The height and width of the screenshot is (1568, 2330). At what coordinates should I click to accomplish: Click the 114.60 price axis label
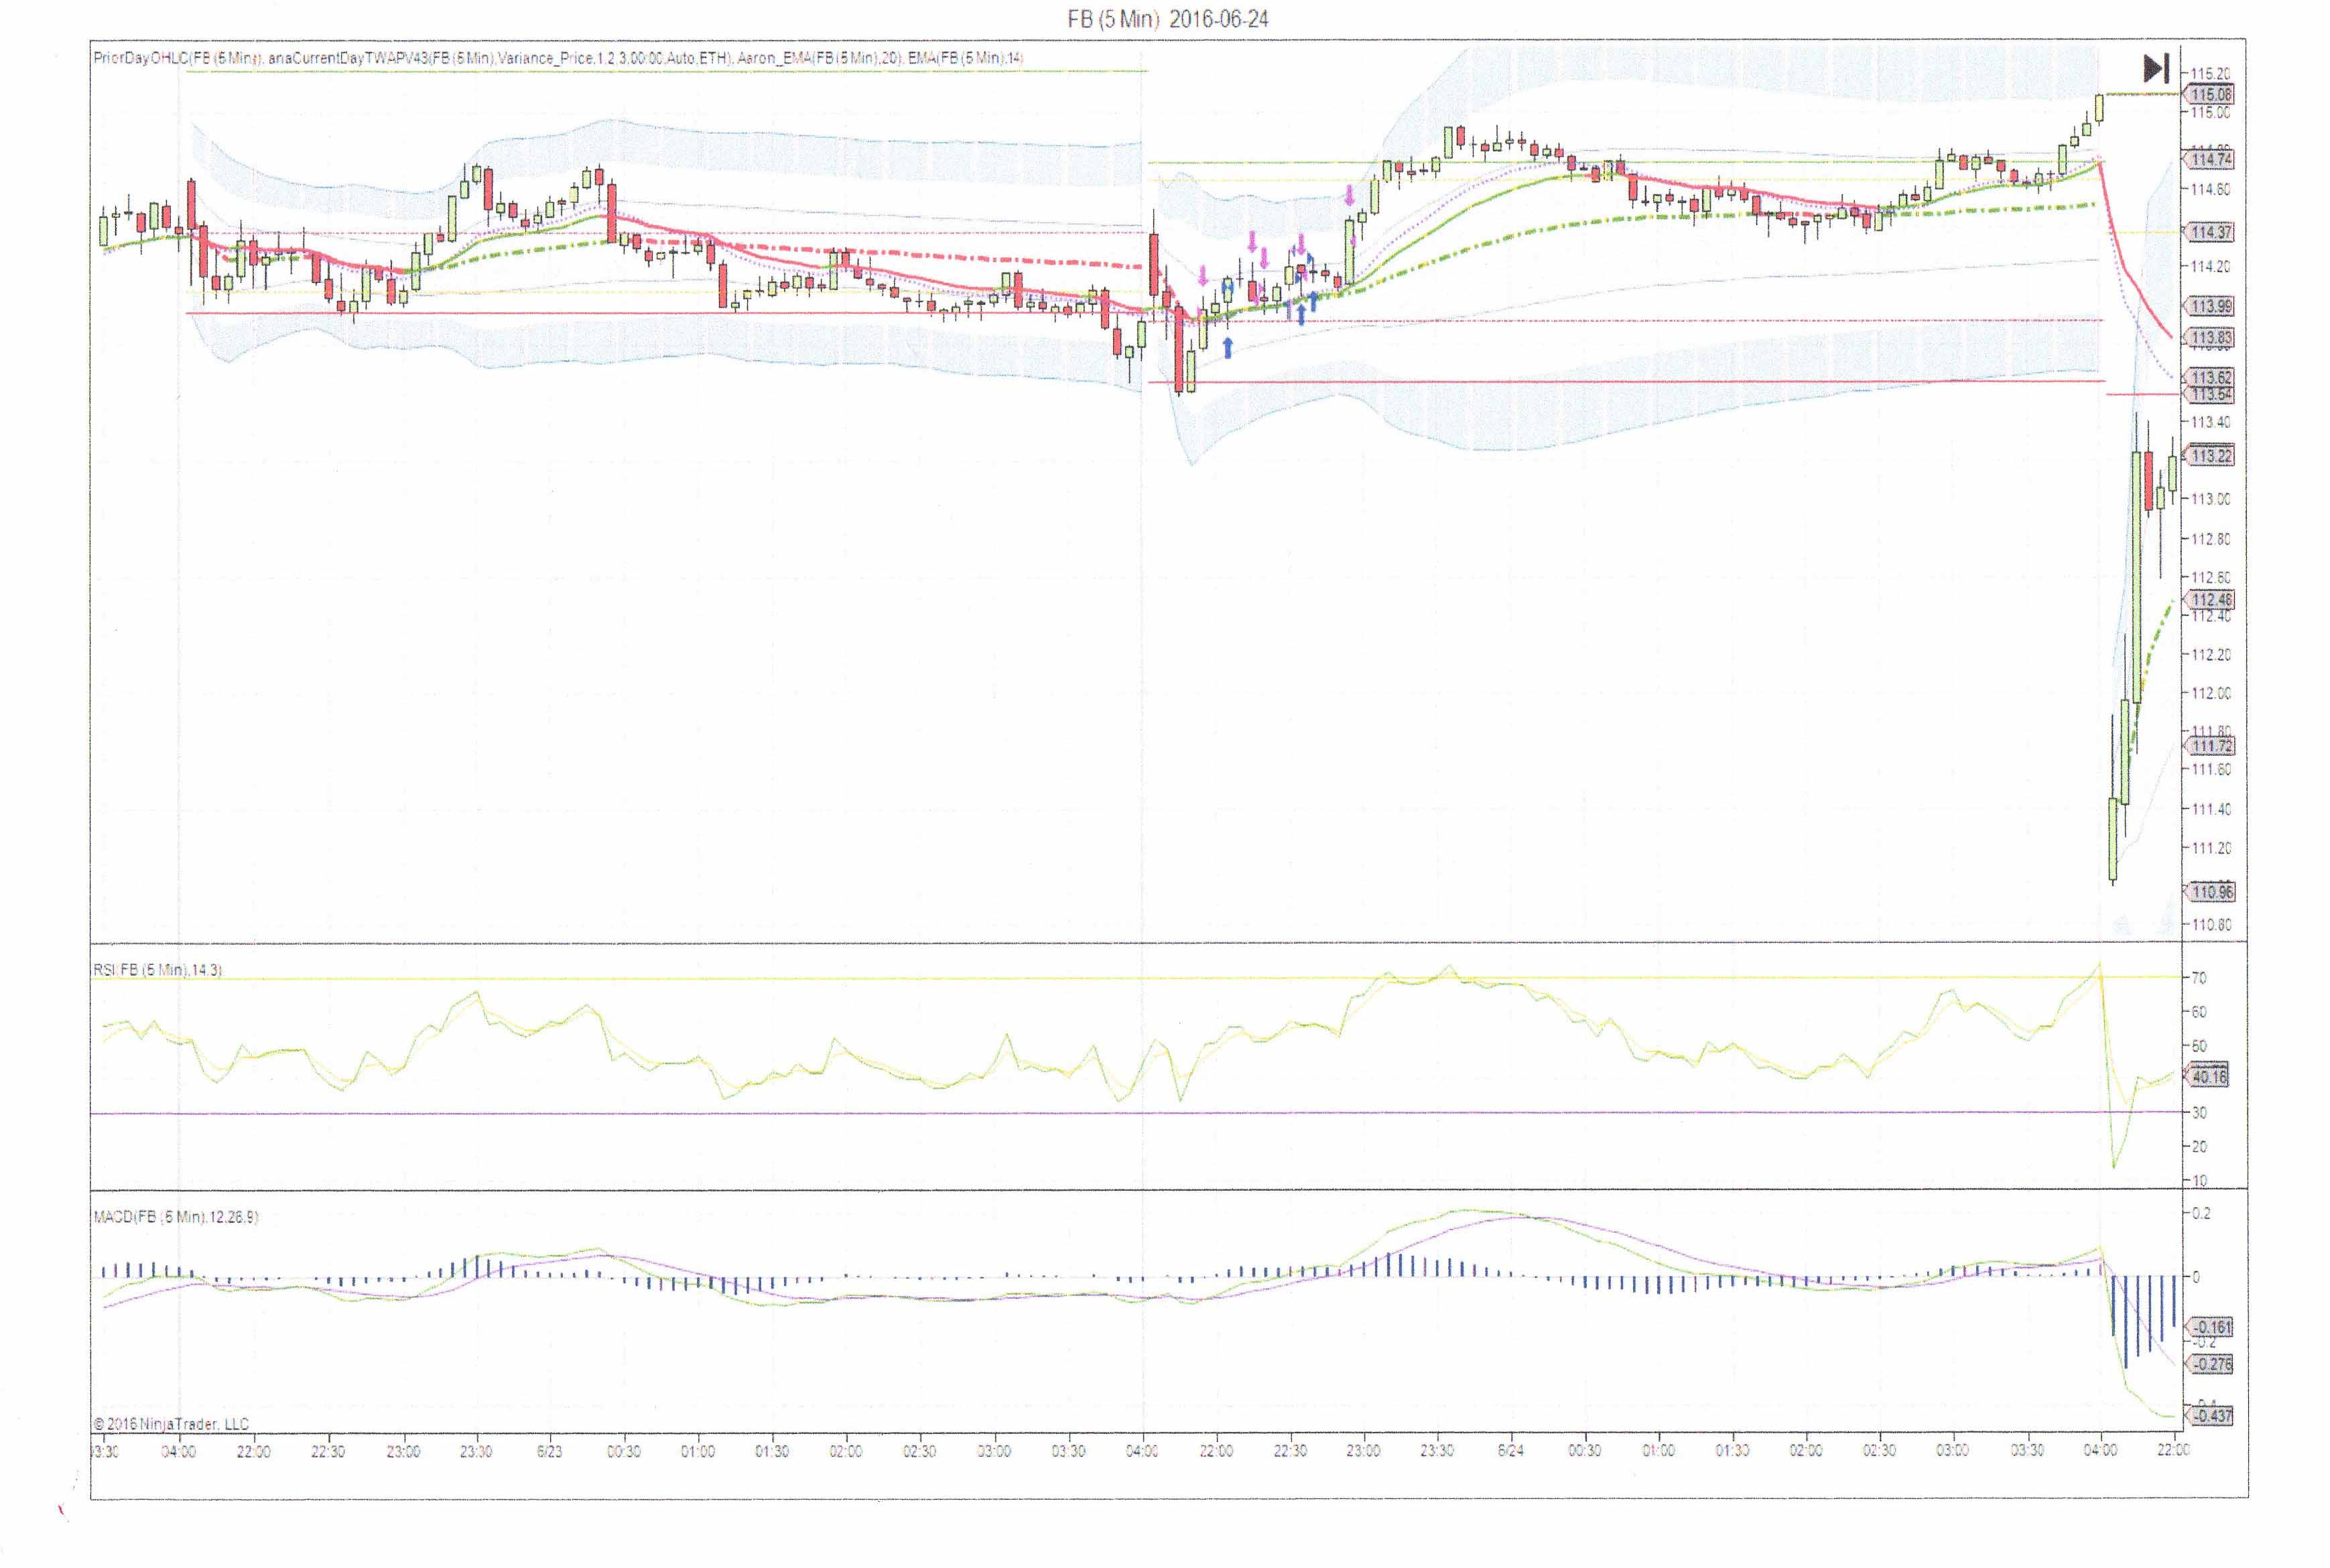pos(2210,189)
